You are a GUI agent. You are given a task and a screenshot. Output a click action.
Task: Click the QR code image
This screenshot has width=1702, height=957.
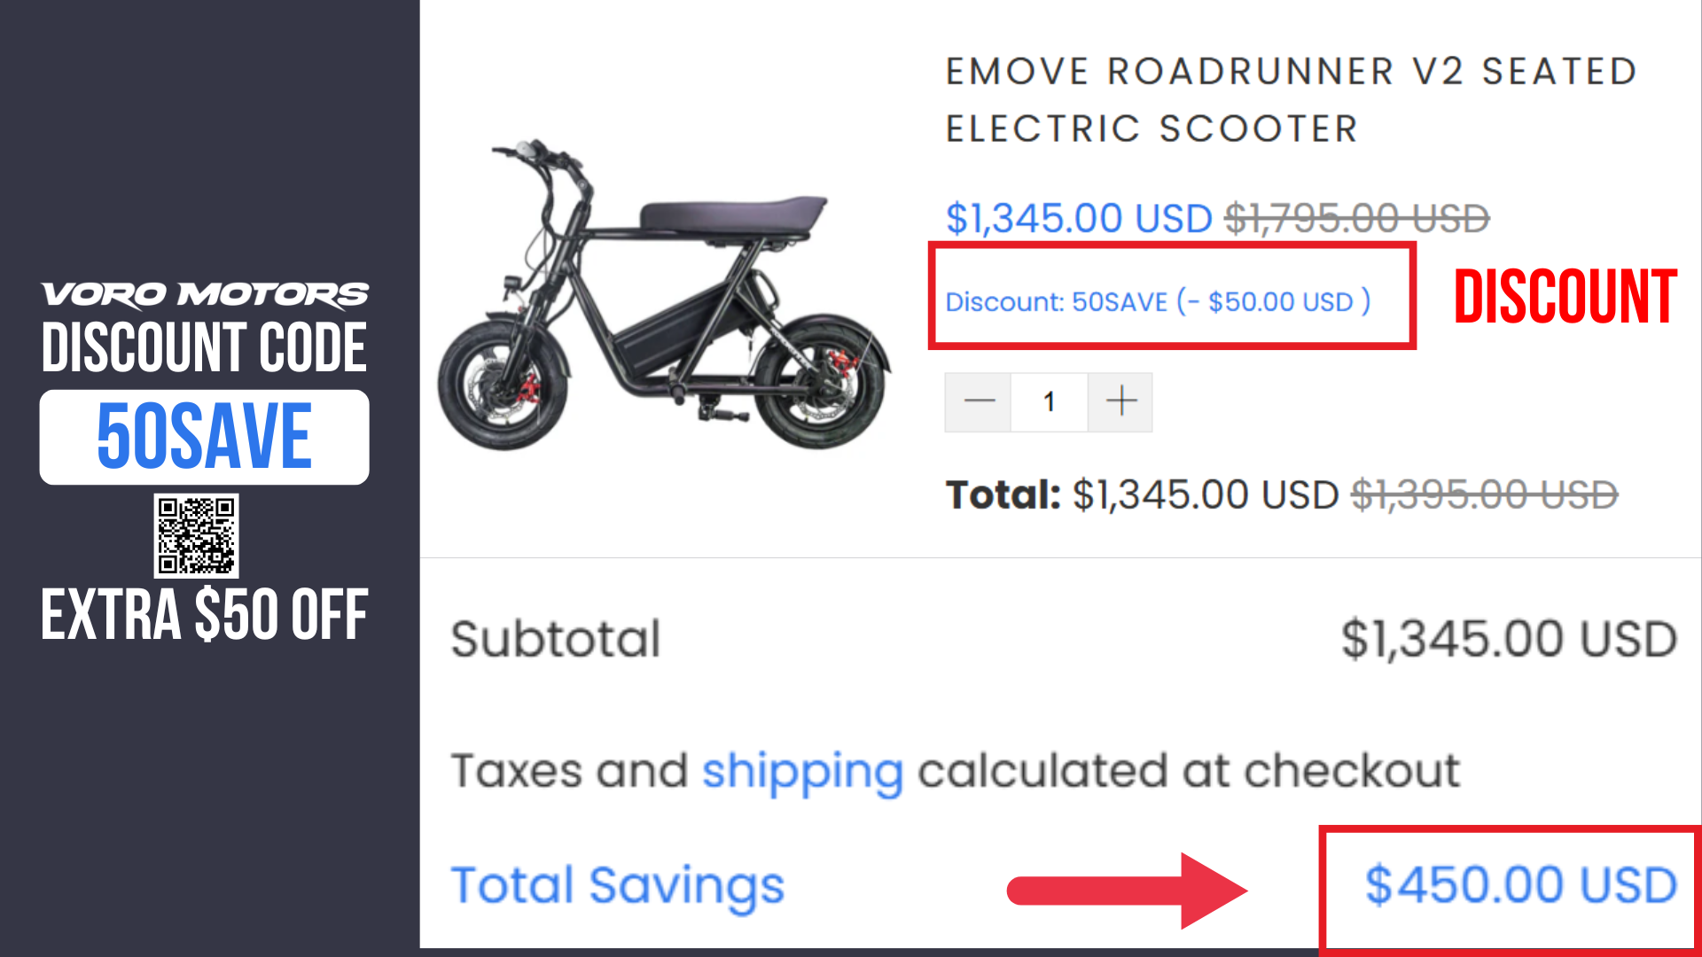[196, 536]
